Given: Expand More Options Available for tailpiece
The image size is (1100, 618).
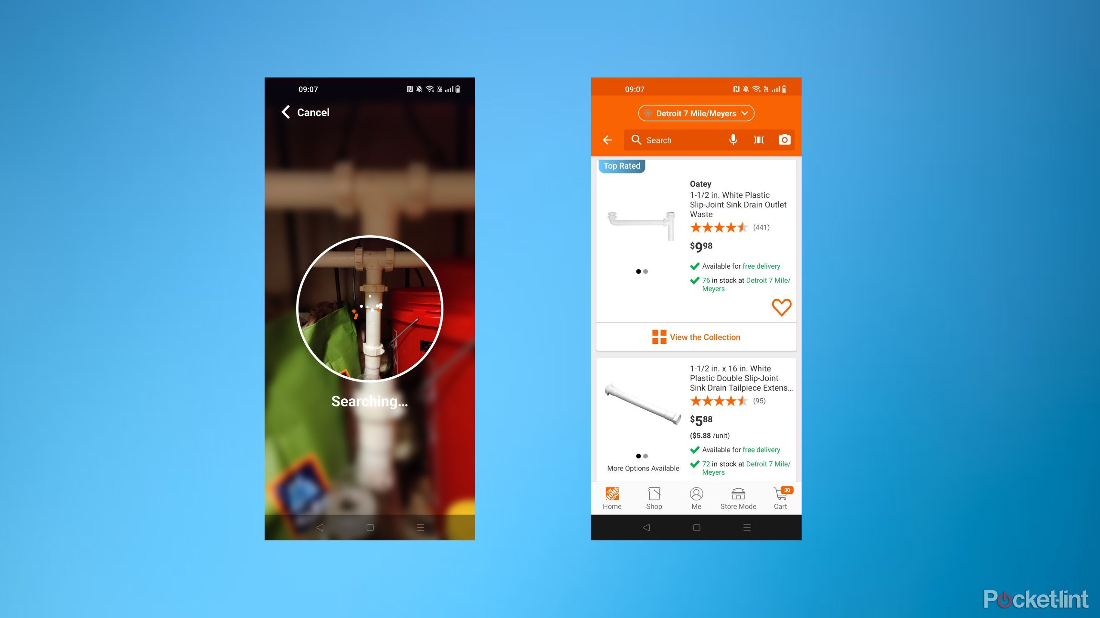Looking at the screenshot, I should click(642, 468).
